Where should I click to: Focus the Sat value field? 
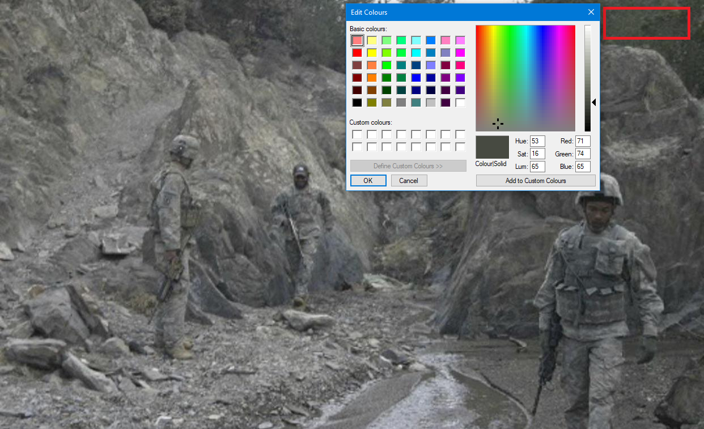(x=537, y=154)
